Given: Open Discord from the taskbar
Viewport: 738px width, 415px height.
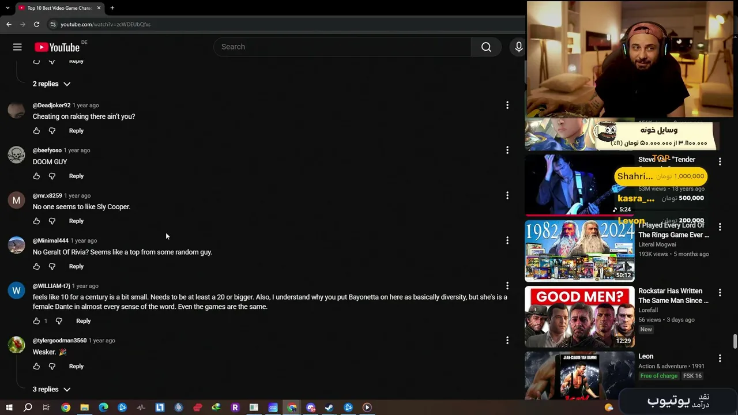Looking at the screenshot, I should point(311,408).
